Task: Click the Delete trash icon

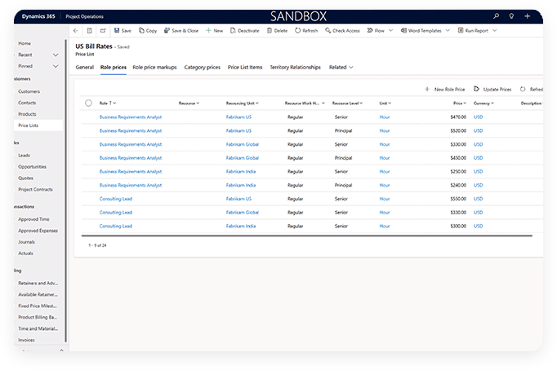Action: pyautogui.click(x=269, y=30)
